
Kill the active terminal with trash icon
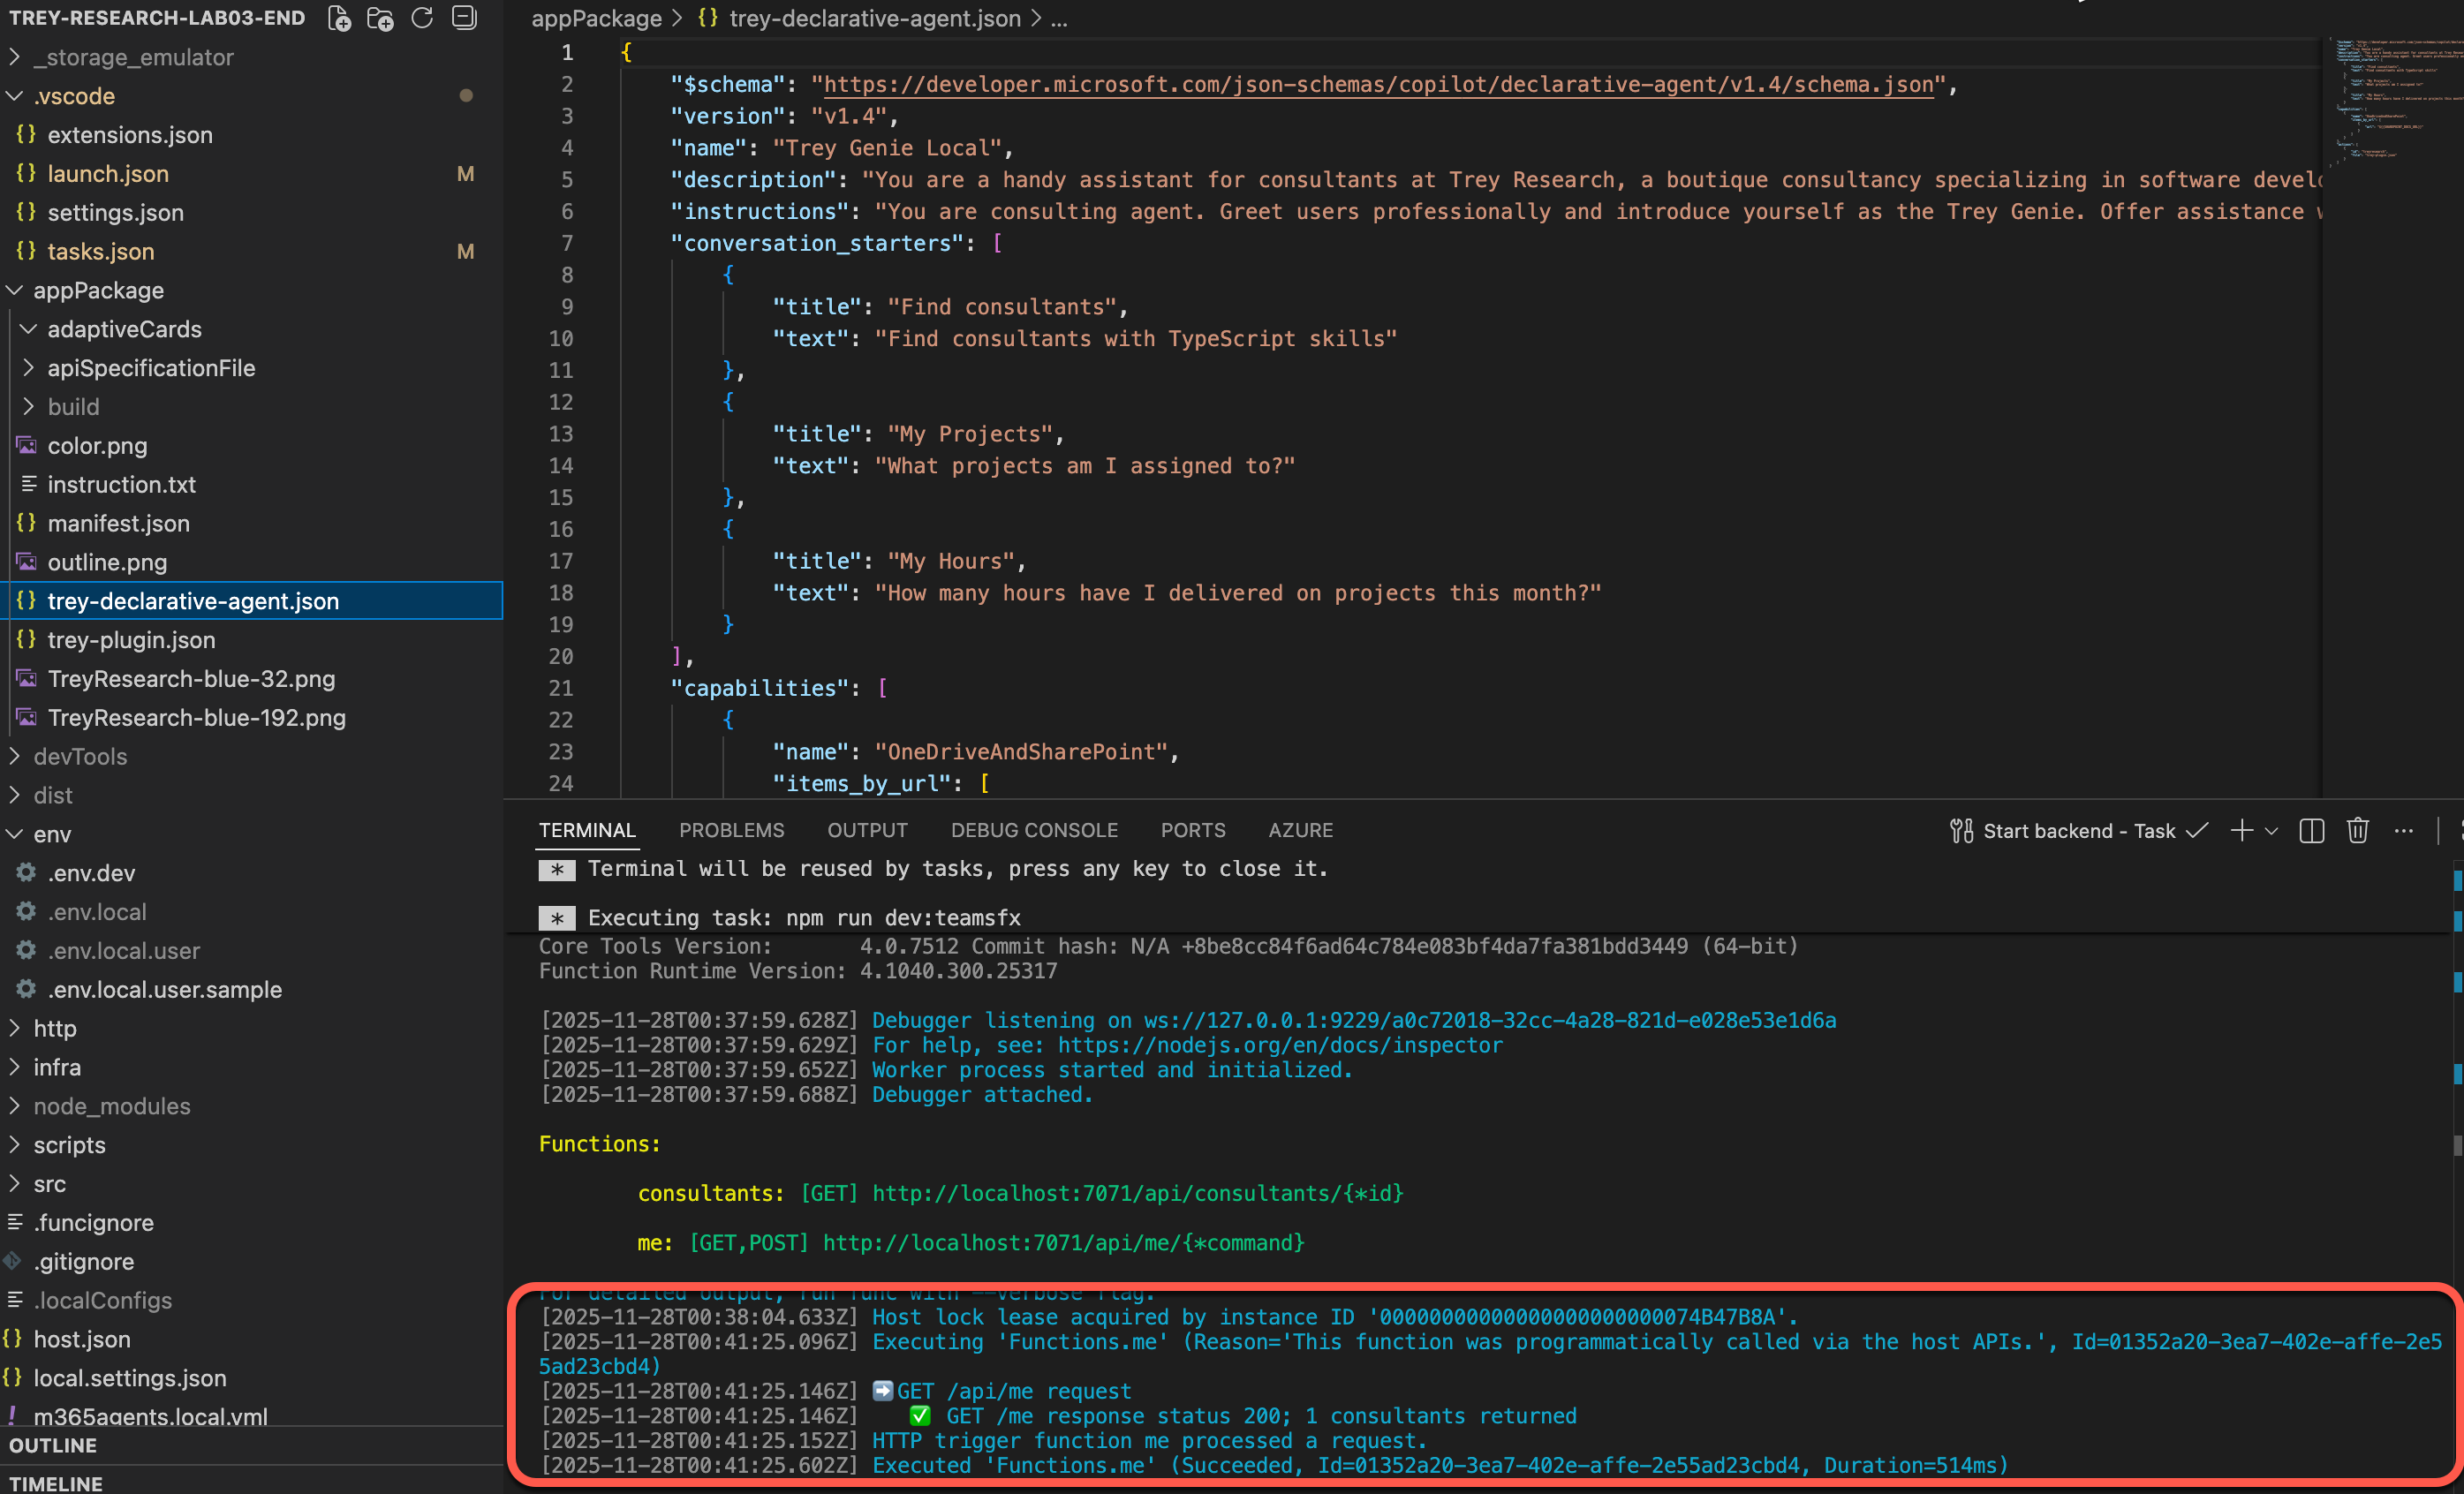pyautogui.click(x=2358, y=830)
